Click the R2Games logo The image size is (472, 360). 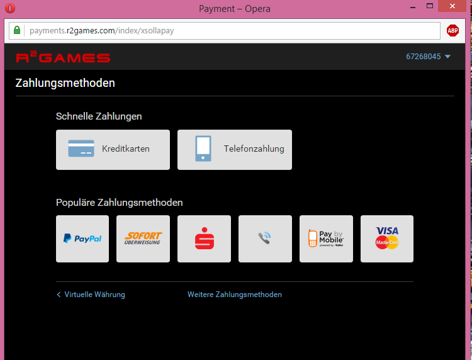pyautogui.click(x=63, y=58)
